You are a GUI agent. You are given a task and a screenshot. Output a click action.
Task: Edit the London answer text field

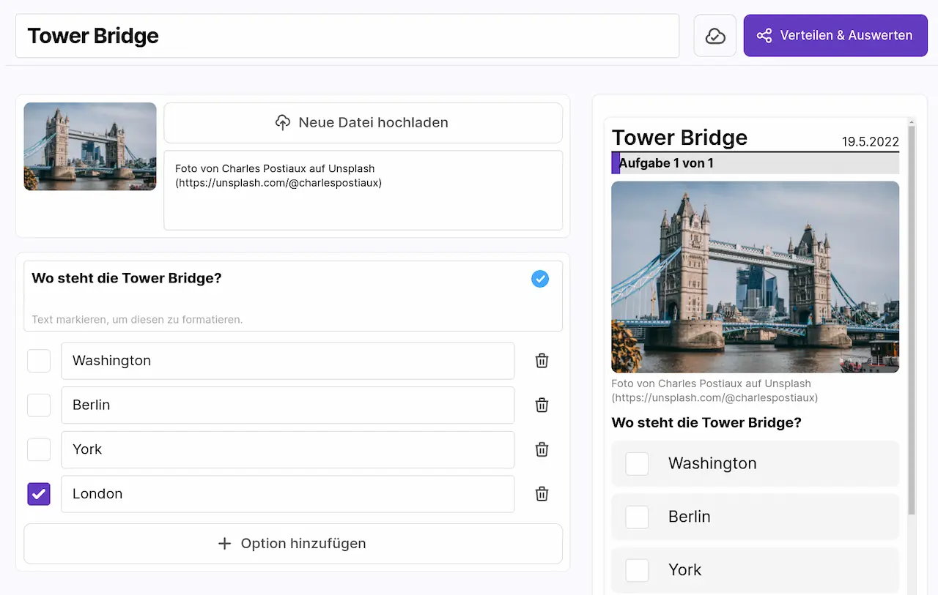coord(287,494)
